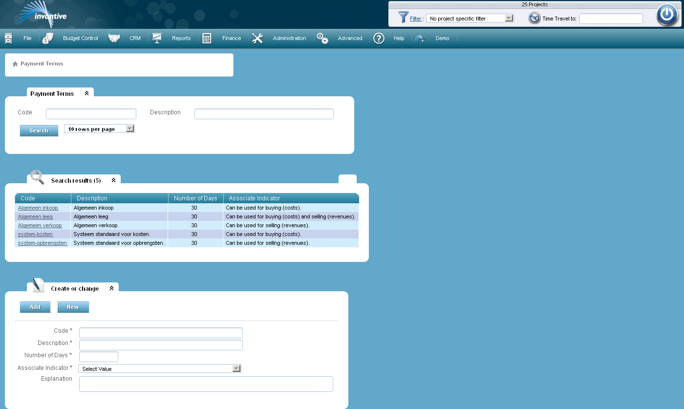The height and width of the screenshot is (409, 684).
Task: Click the Associate Indicator column header
Action: [x=255, y=198]
